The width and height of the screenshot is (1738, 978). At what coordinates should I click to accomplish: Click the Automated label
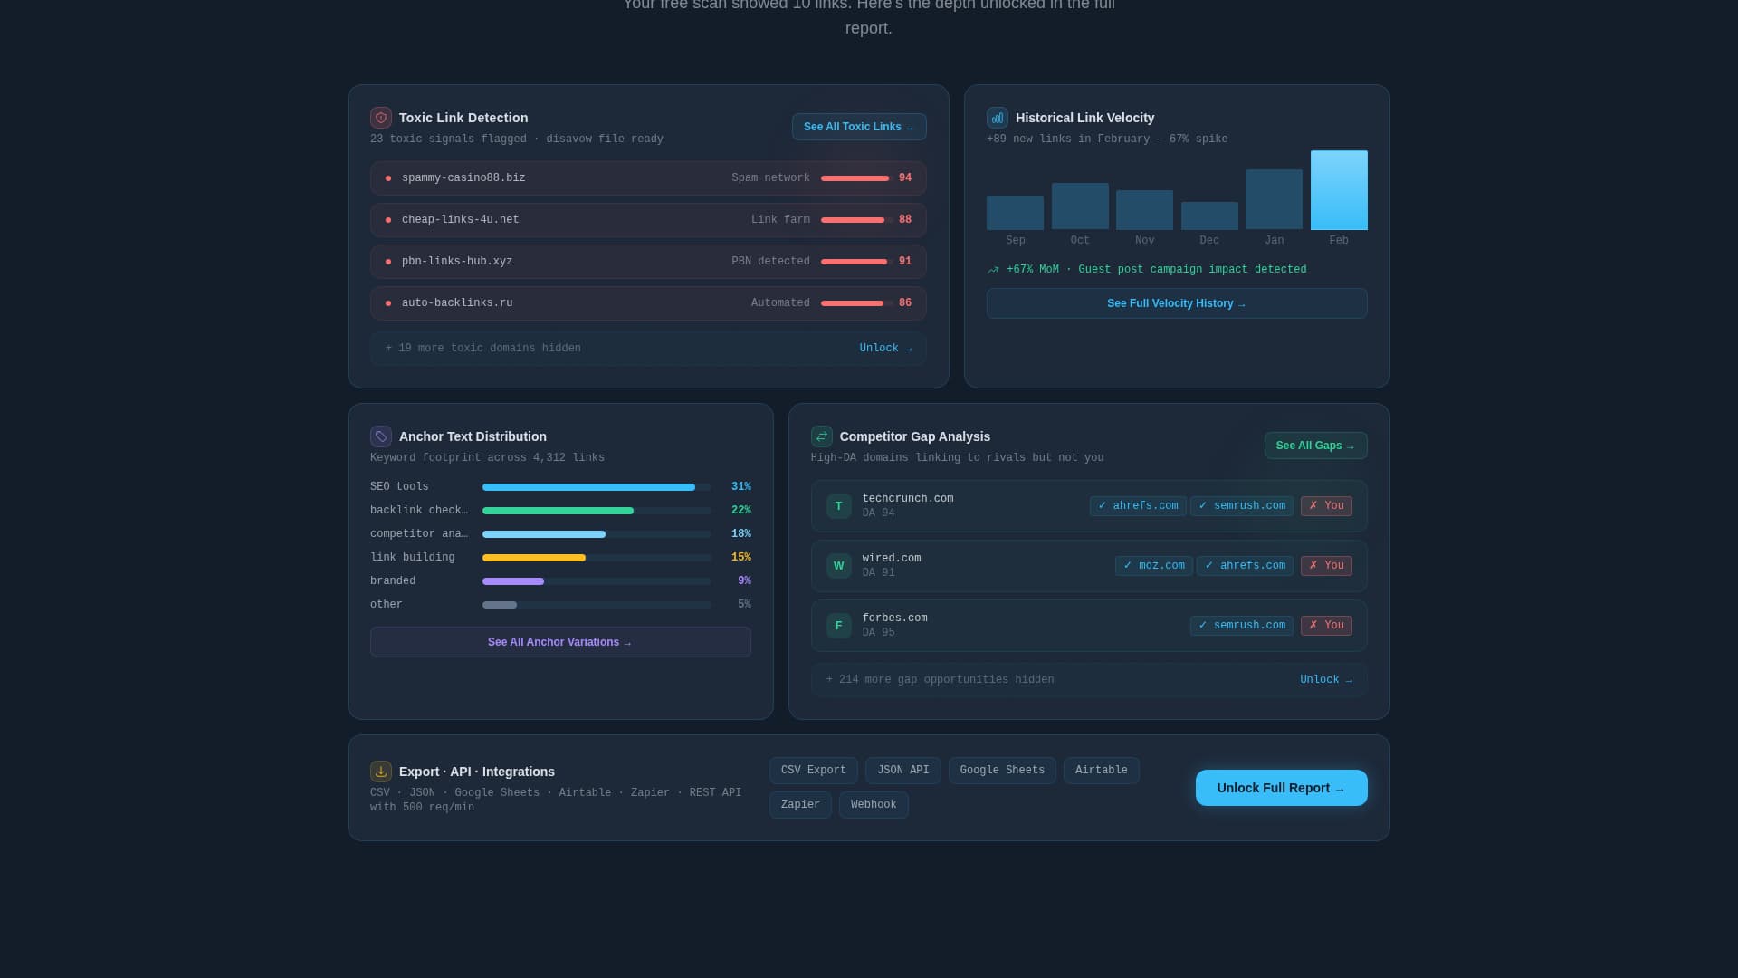[x=780, y=303]
